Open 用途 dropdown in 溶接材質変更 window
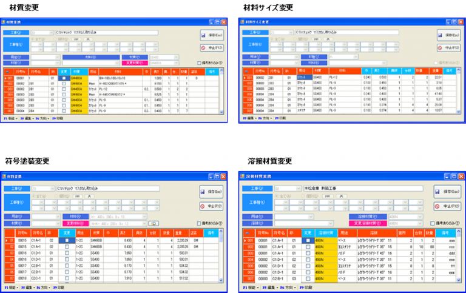 pos(311,217)
